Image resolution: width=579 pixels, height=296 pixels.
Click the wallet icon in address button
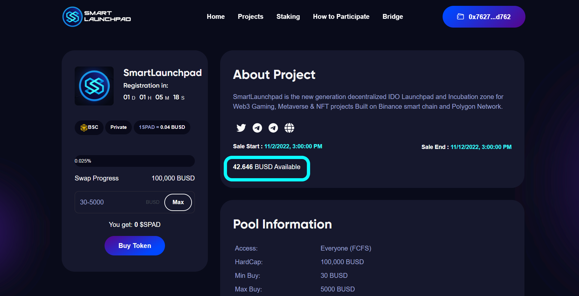pos(460,17)
